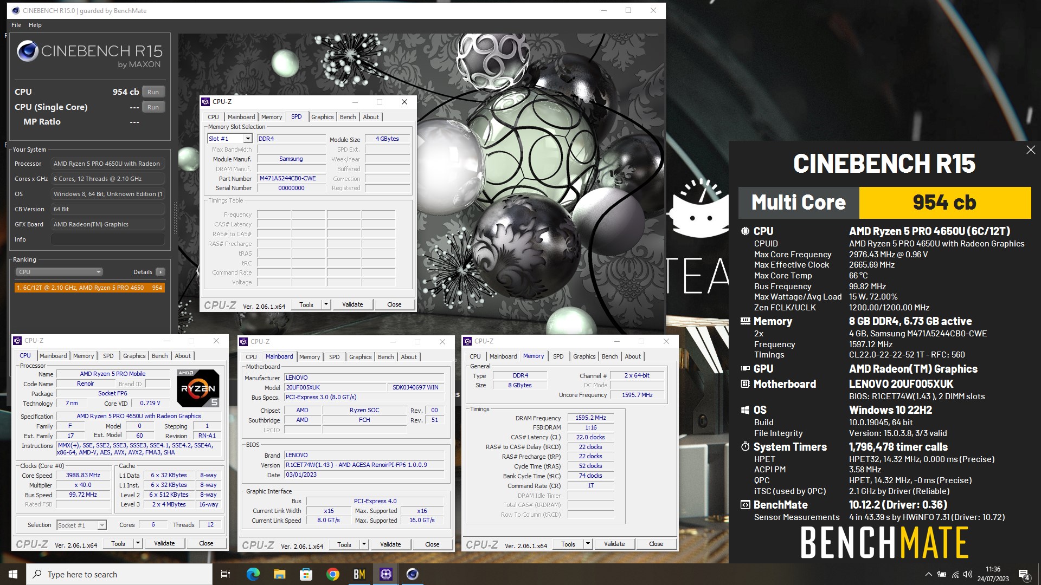1041x585 pixels.
Task: Click the BenchMate OS Windows icon
Action: (746, 410)
